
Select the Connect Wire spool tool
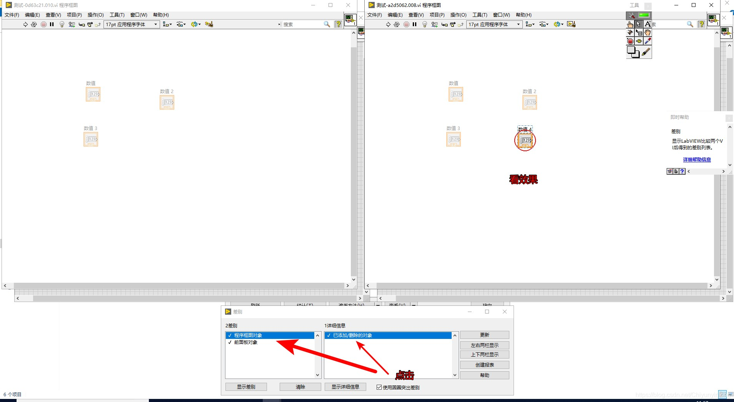630,32
